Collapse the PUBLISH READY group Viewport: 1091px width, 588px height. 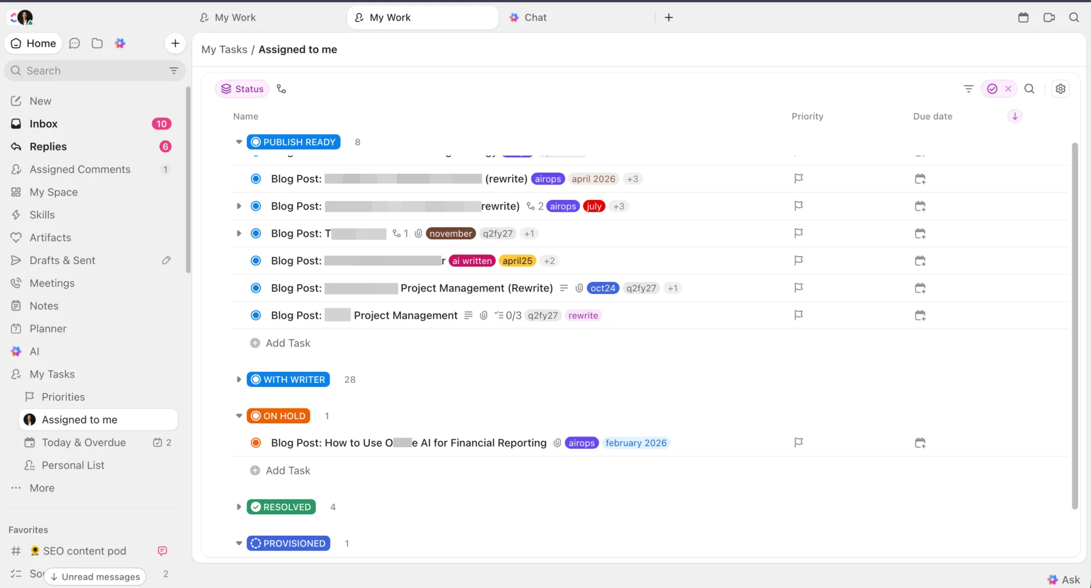[x=239, y=142]
